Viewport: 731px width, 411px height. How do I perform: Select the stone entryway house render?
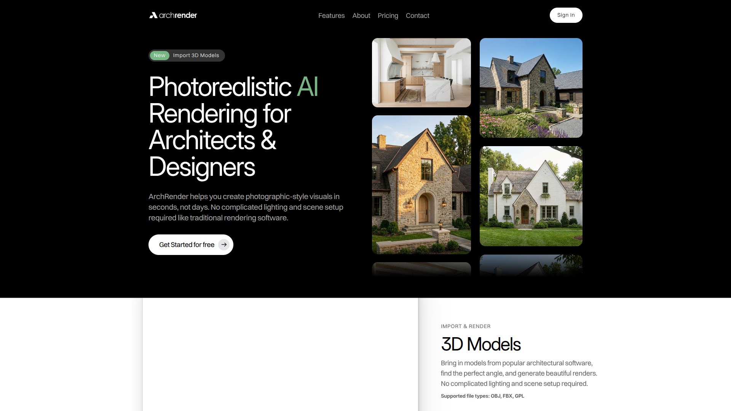(x=421, y=185)
